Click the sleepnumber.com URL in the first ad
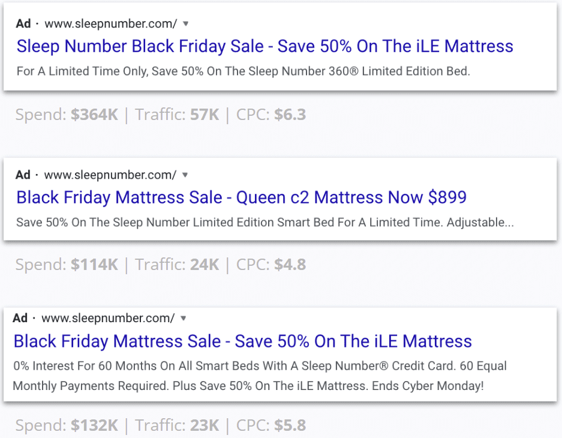Image resolution: width=562 pixels, height=438 pixels. coord(111,24)
